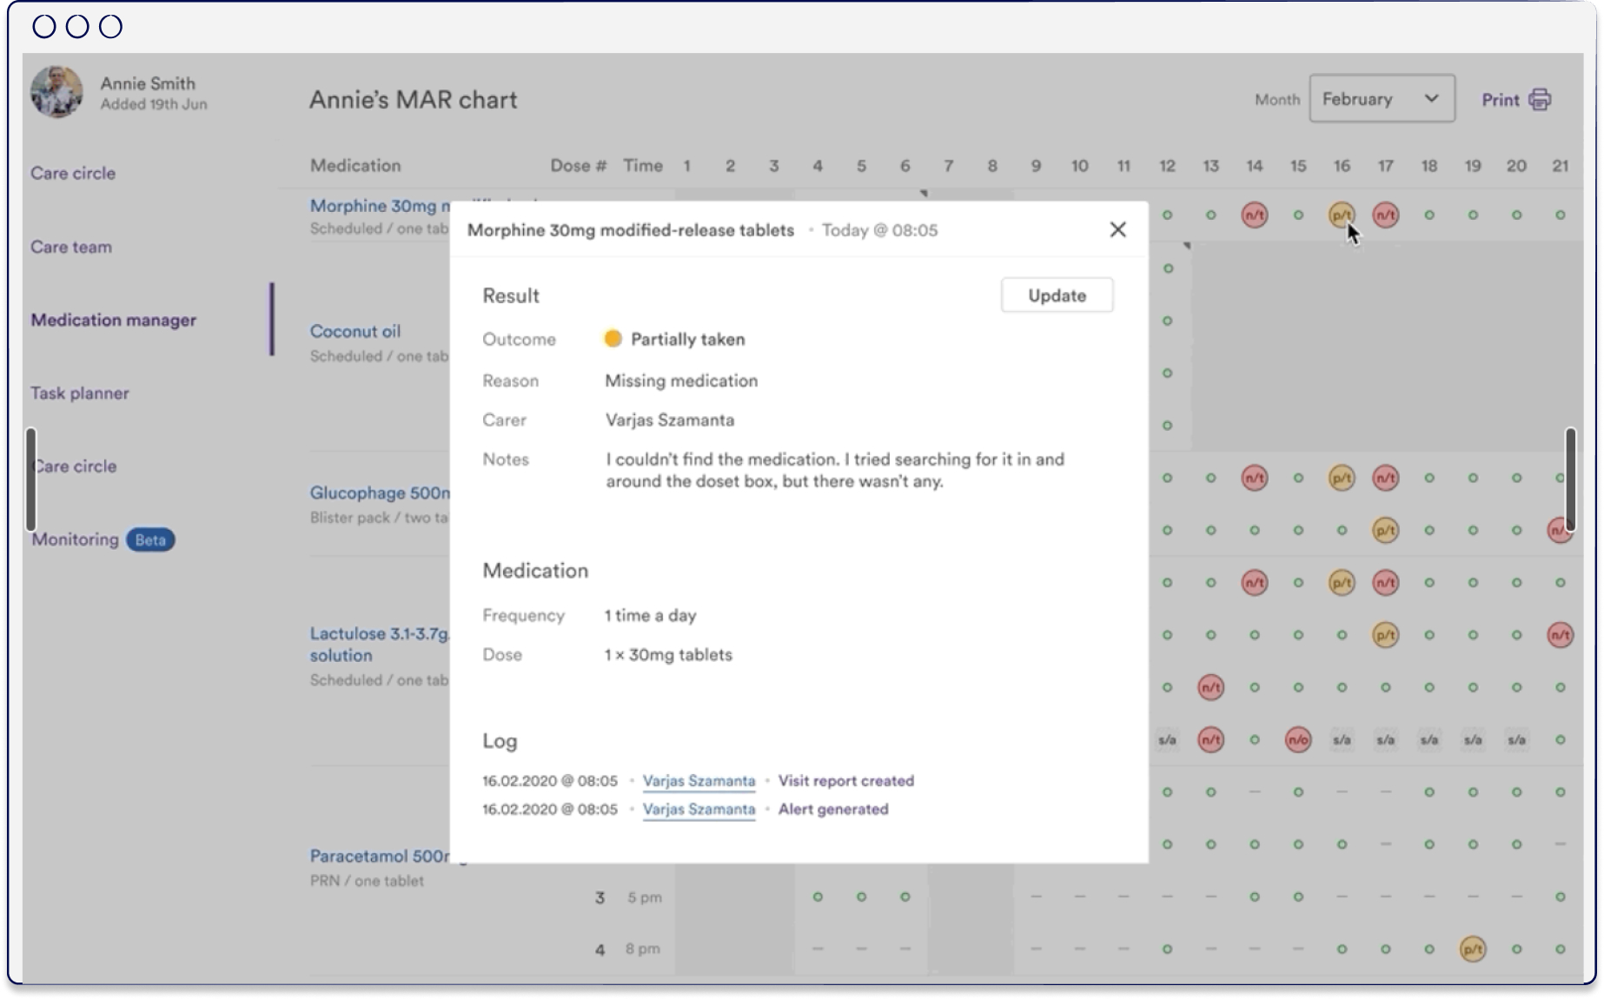
Task: Click Morphine row green marker on day 21
Action: pyautogui.click(x=1560, y=215)
